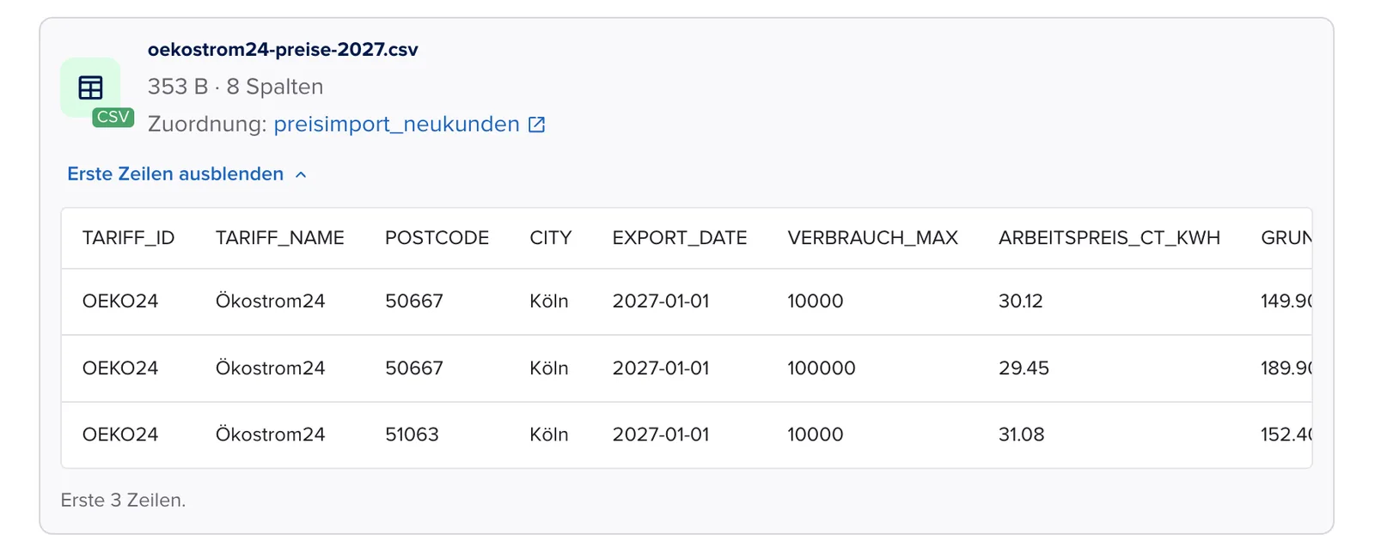This screenshot has width=1375, height=547.
Task: Open the preisimport_neukunden mapping link
Action: (396, 125)
